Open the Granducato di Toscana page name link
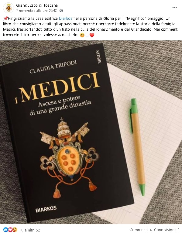182x233 pixels. click(37, 5)
